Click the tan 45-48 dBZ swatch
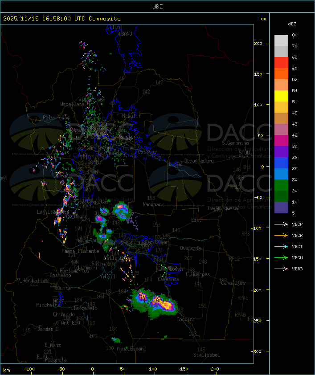315x375 pixels. point(281,118)
